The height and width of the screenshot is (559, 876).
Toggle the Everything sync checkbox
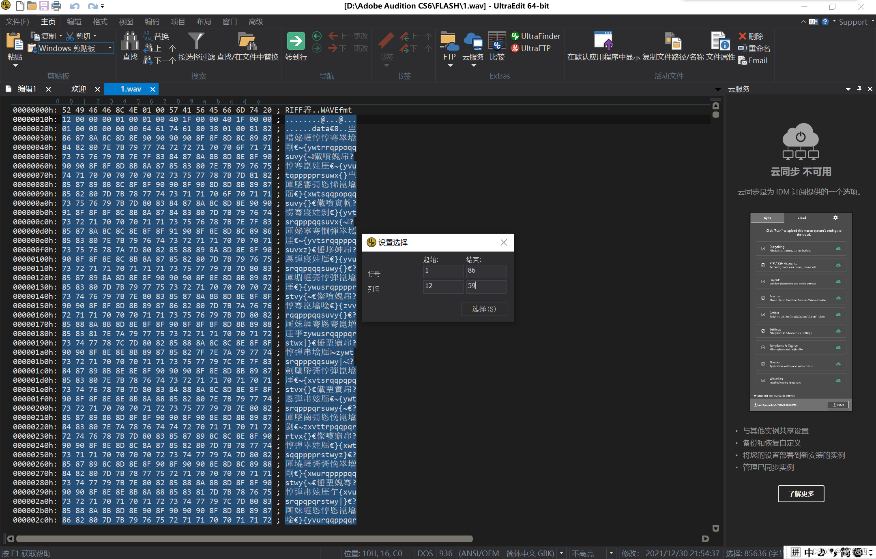[x=763, y=248]
